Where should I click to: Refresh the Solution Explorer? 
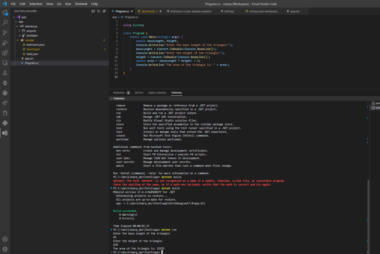99,11
